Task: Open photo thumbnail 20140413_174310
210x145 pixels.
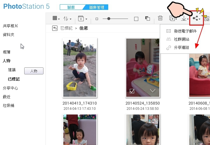Action: (80, 68)
